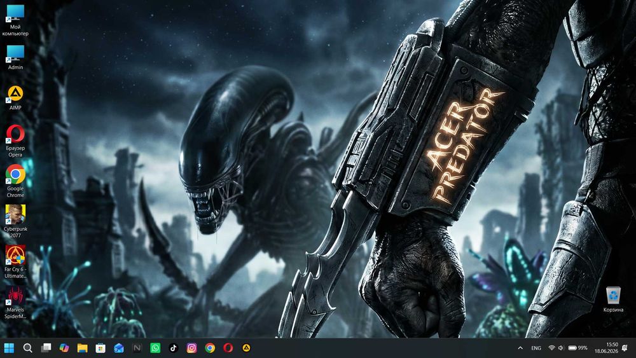Open Task View in the taskbar
The height and width of the screenshot is (358, 636).
[x=46, y=348]
